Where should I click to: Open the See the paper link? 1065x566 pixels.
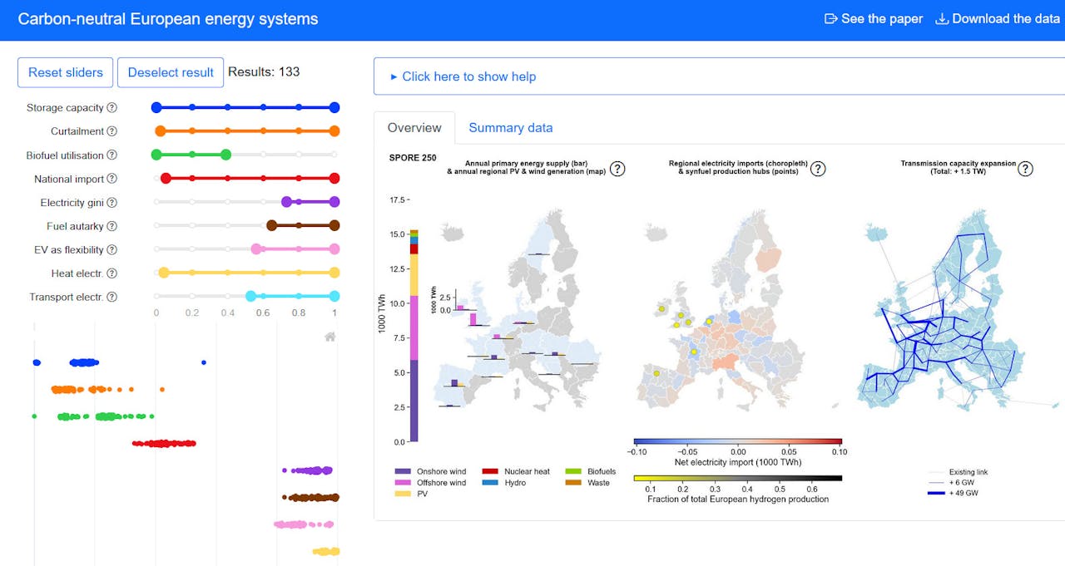[873, 18]
